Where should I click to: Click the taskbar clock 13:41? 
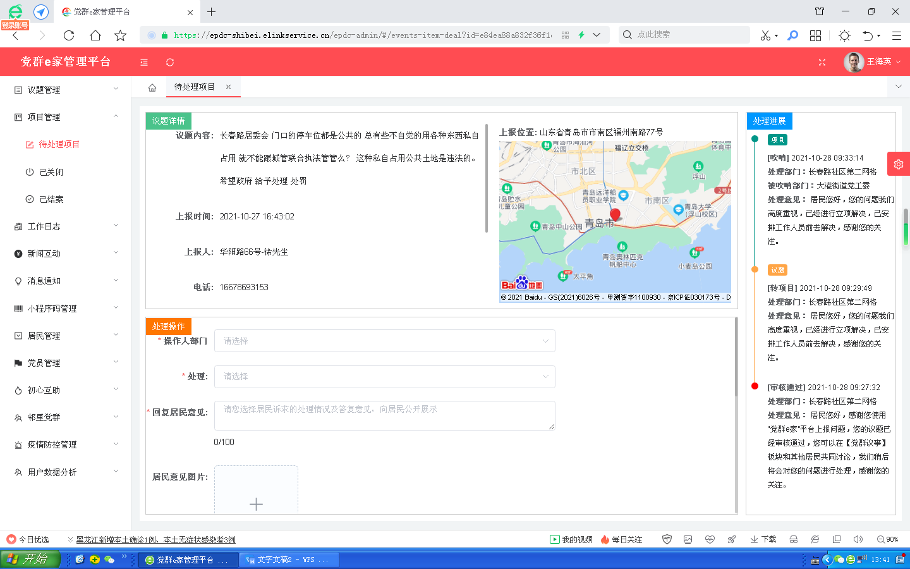(880, 560)
